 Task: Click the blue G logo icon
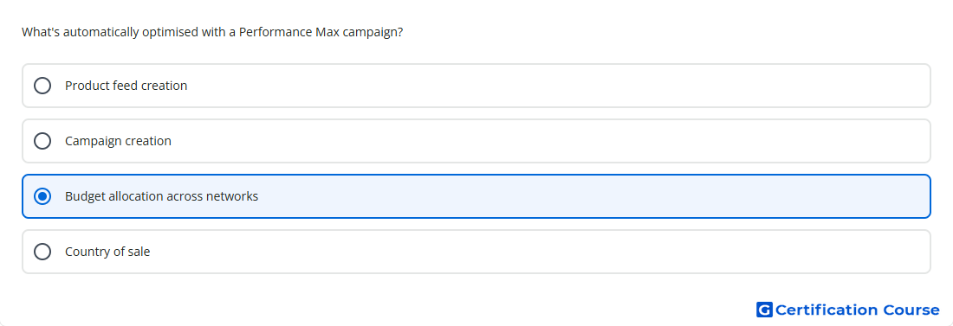tap(764, 310)
